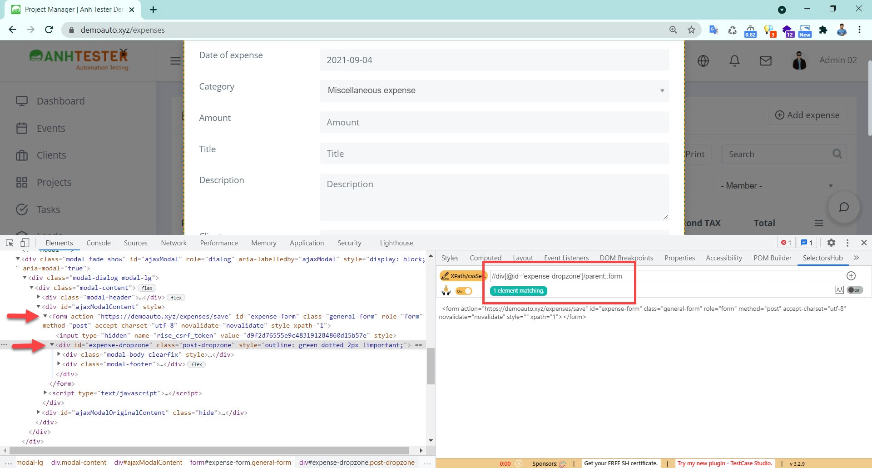The width and height of the screenshot is (872, 468).
Task: Switch to Console tab
Action: click(x=99, y=243)
